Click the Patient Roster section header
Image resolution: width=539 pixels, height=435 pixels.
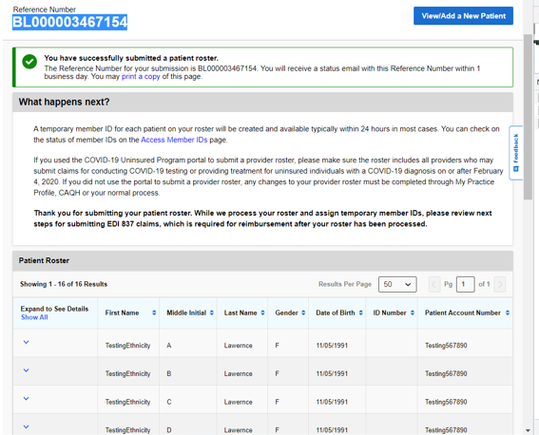(x=262, y=261)
